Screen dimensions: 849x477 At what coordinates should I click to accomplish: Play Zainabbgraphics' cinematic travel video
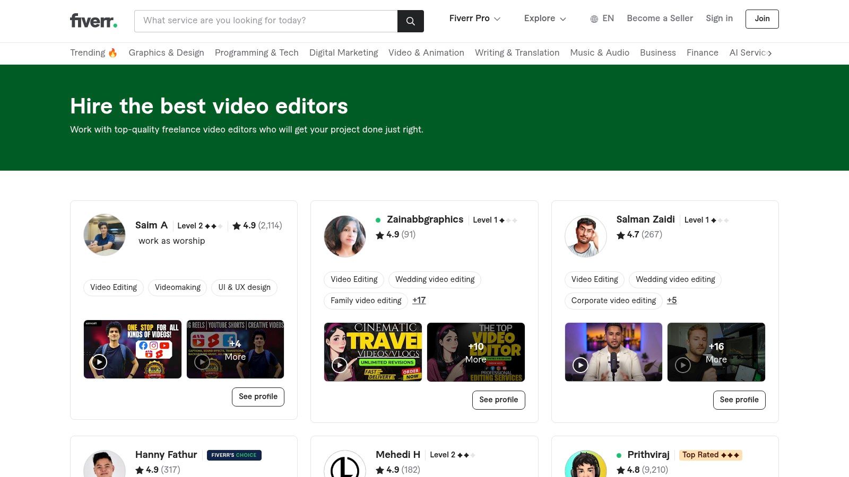[340, 365]
